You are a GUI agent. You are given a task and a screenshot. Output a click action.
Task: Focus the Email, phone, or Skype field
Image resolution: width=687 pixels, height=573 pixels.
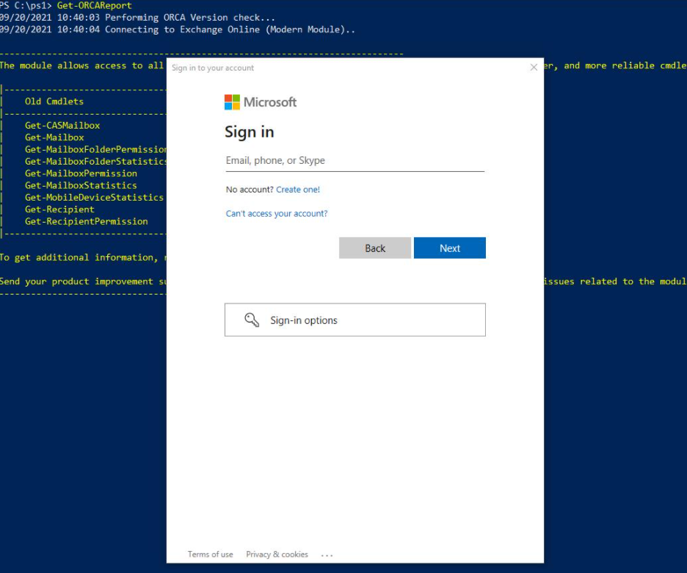(355, 161)
